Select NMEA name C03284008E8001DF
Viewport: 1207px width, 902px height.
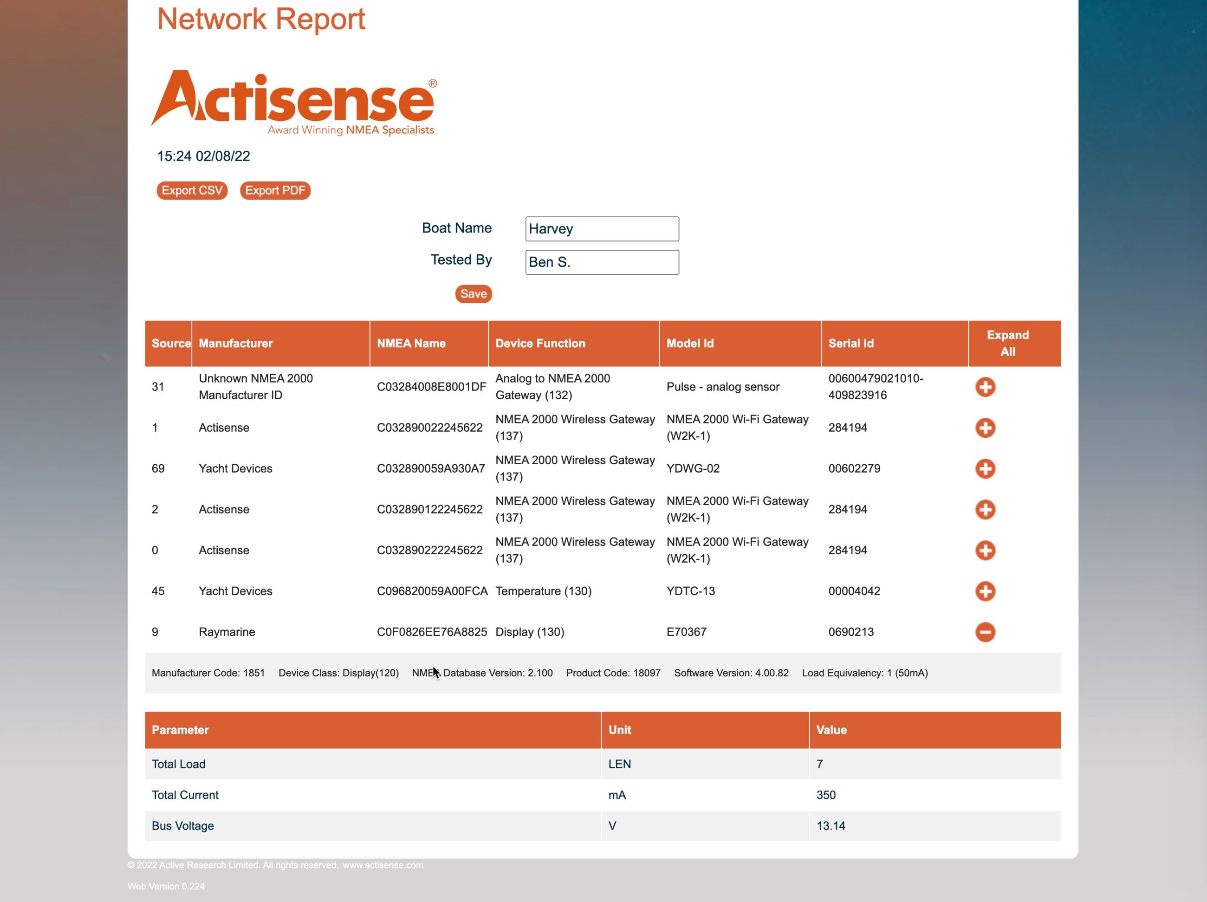point(431,387)
